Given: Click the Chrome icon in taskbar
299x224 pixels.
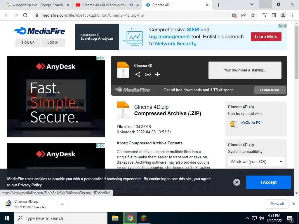Looking at the screenshot, I should tap(129, 218).
